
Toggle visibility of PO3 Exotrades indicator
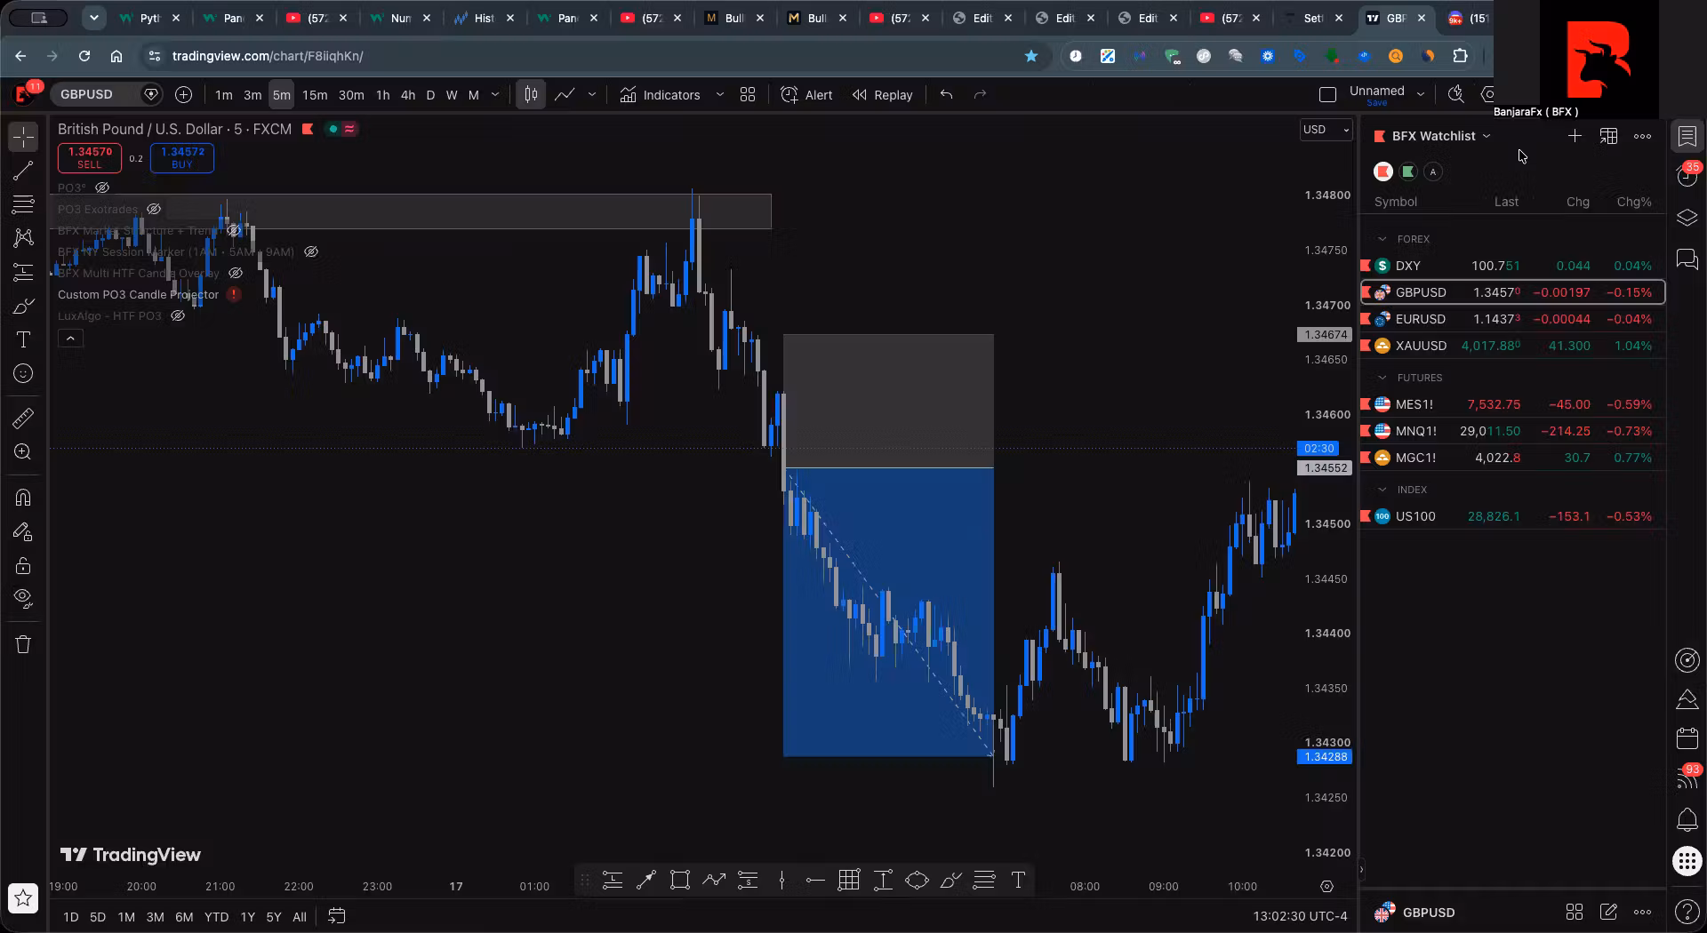click(x=154, y=209)
